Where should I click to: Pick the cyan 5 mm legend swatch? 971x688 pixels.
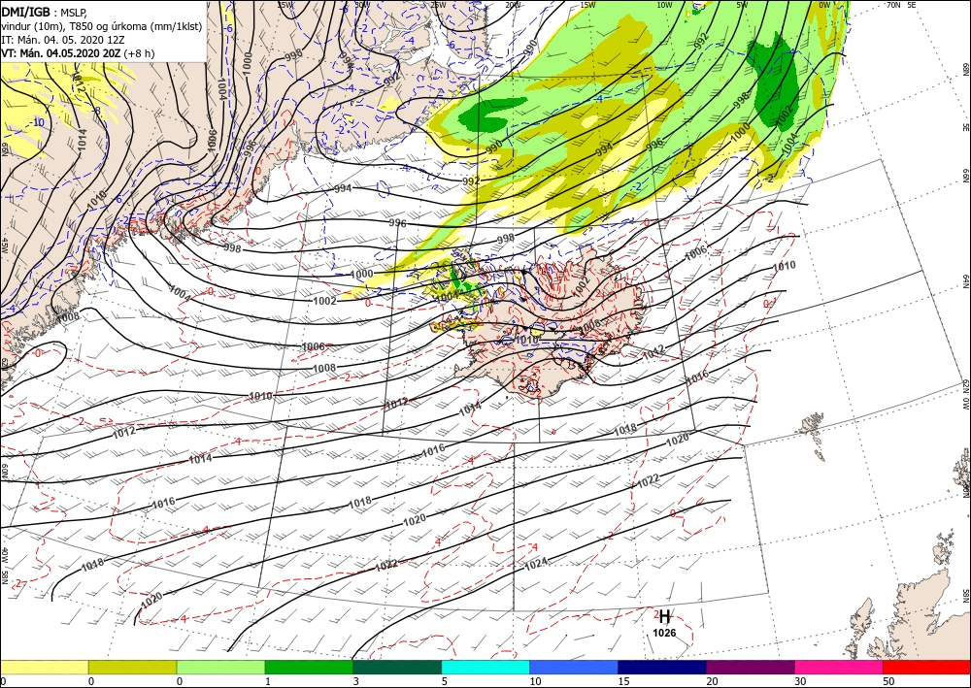(x=485, y=667)
